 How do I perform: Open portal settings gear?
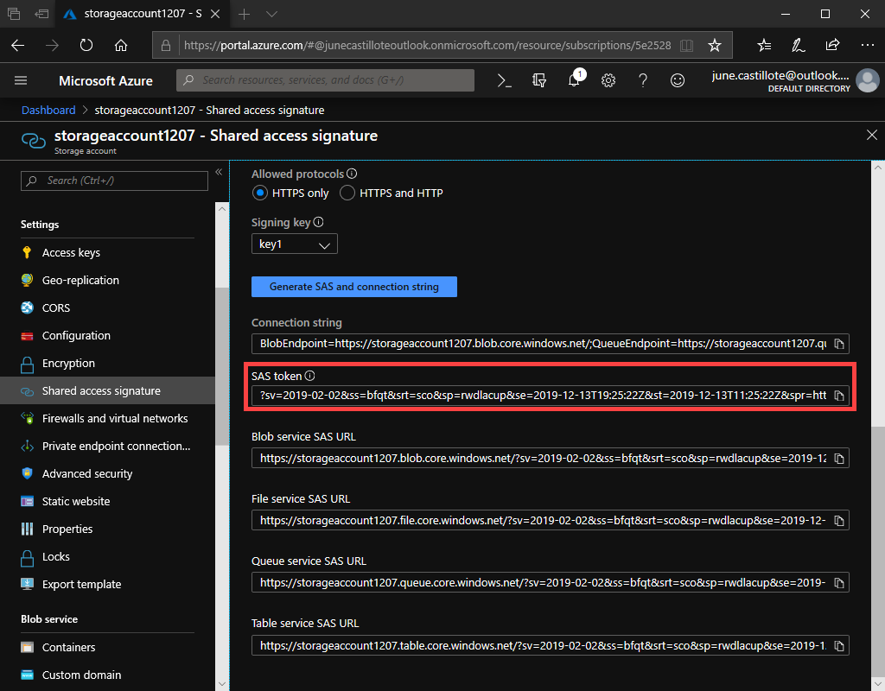point(608,80)
